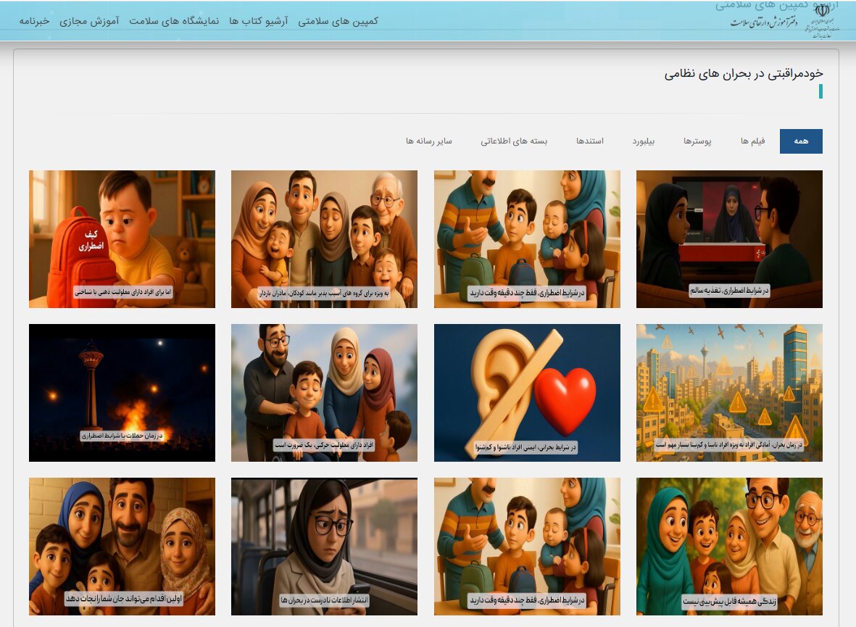Open the کمپین های سلامتی menu item
This screenshot has height=627, width=856.
click(338, 21)
